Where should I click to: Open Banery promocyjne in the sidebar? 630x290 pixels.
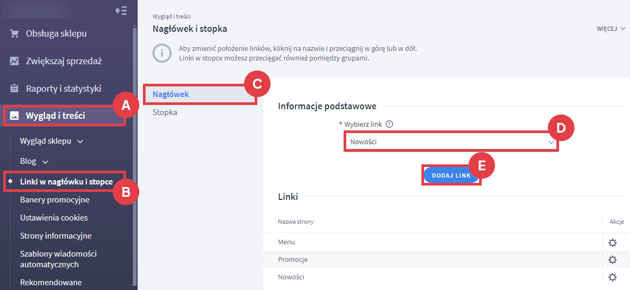[55, 200]
